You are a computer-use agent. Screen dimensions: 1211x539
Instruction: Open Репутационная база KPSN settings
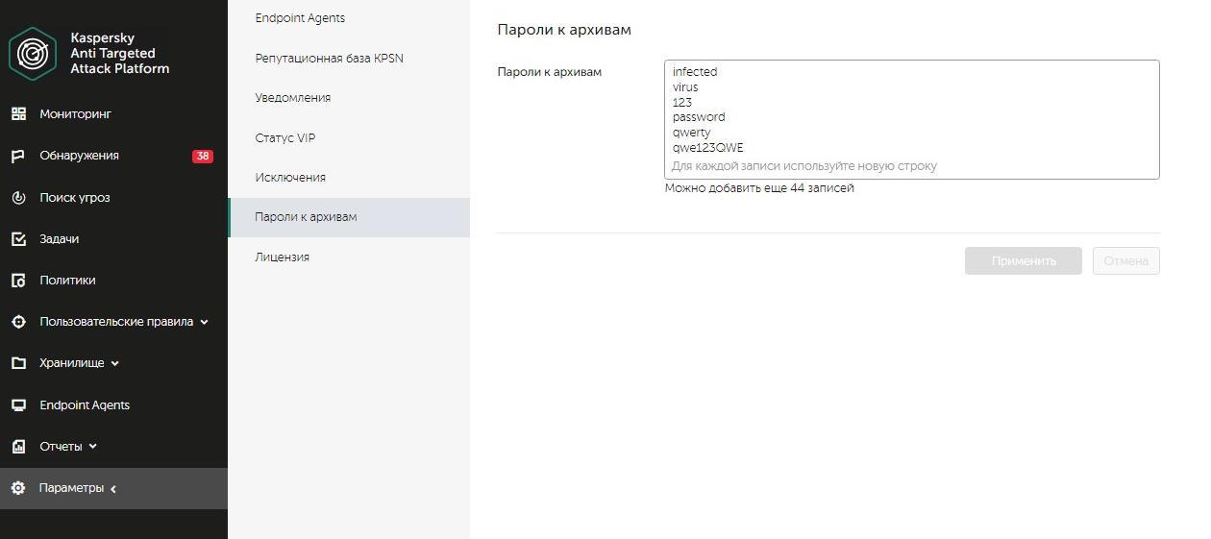point(329,59)
